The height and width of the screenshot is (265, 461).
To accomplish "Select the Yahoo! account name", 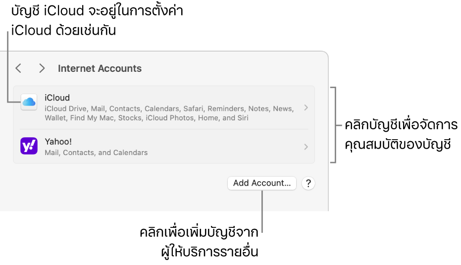I will click(x=58, y=142).
